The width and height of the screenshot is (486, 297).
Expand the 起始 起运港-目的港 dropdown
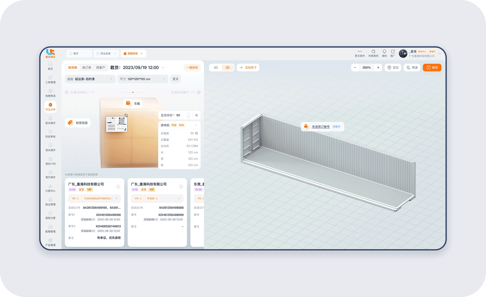[90, 79]
